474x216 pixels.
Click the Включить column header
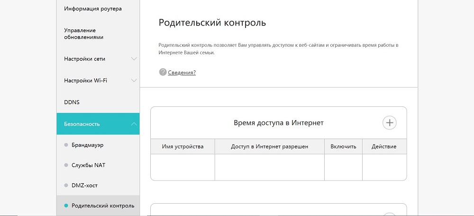343,147
